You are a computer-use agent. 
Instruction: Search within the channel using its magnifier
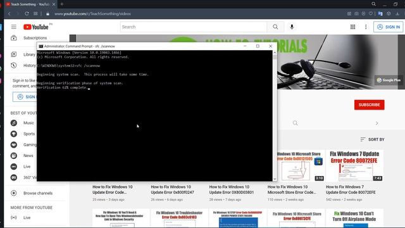pyautogui.click(x=296, y=123)
